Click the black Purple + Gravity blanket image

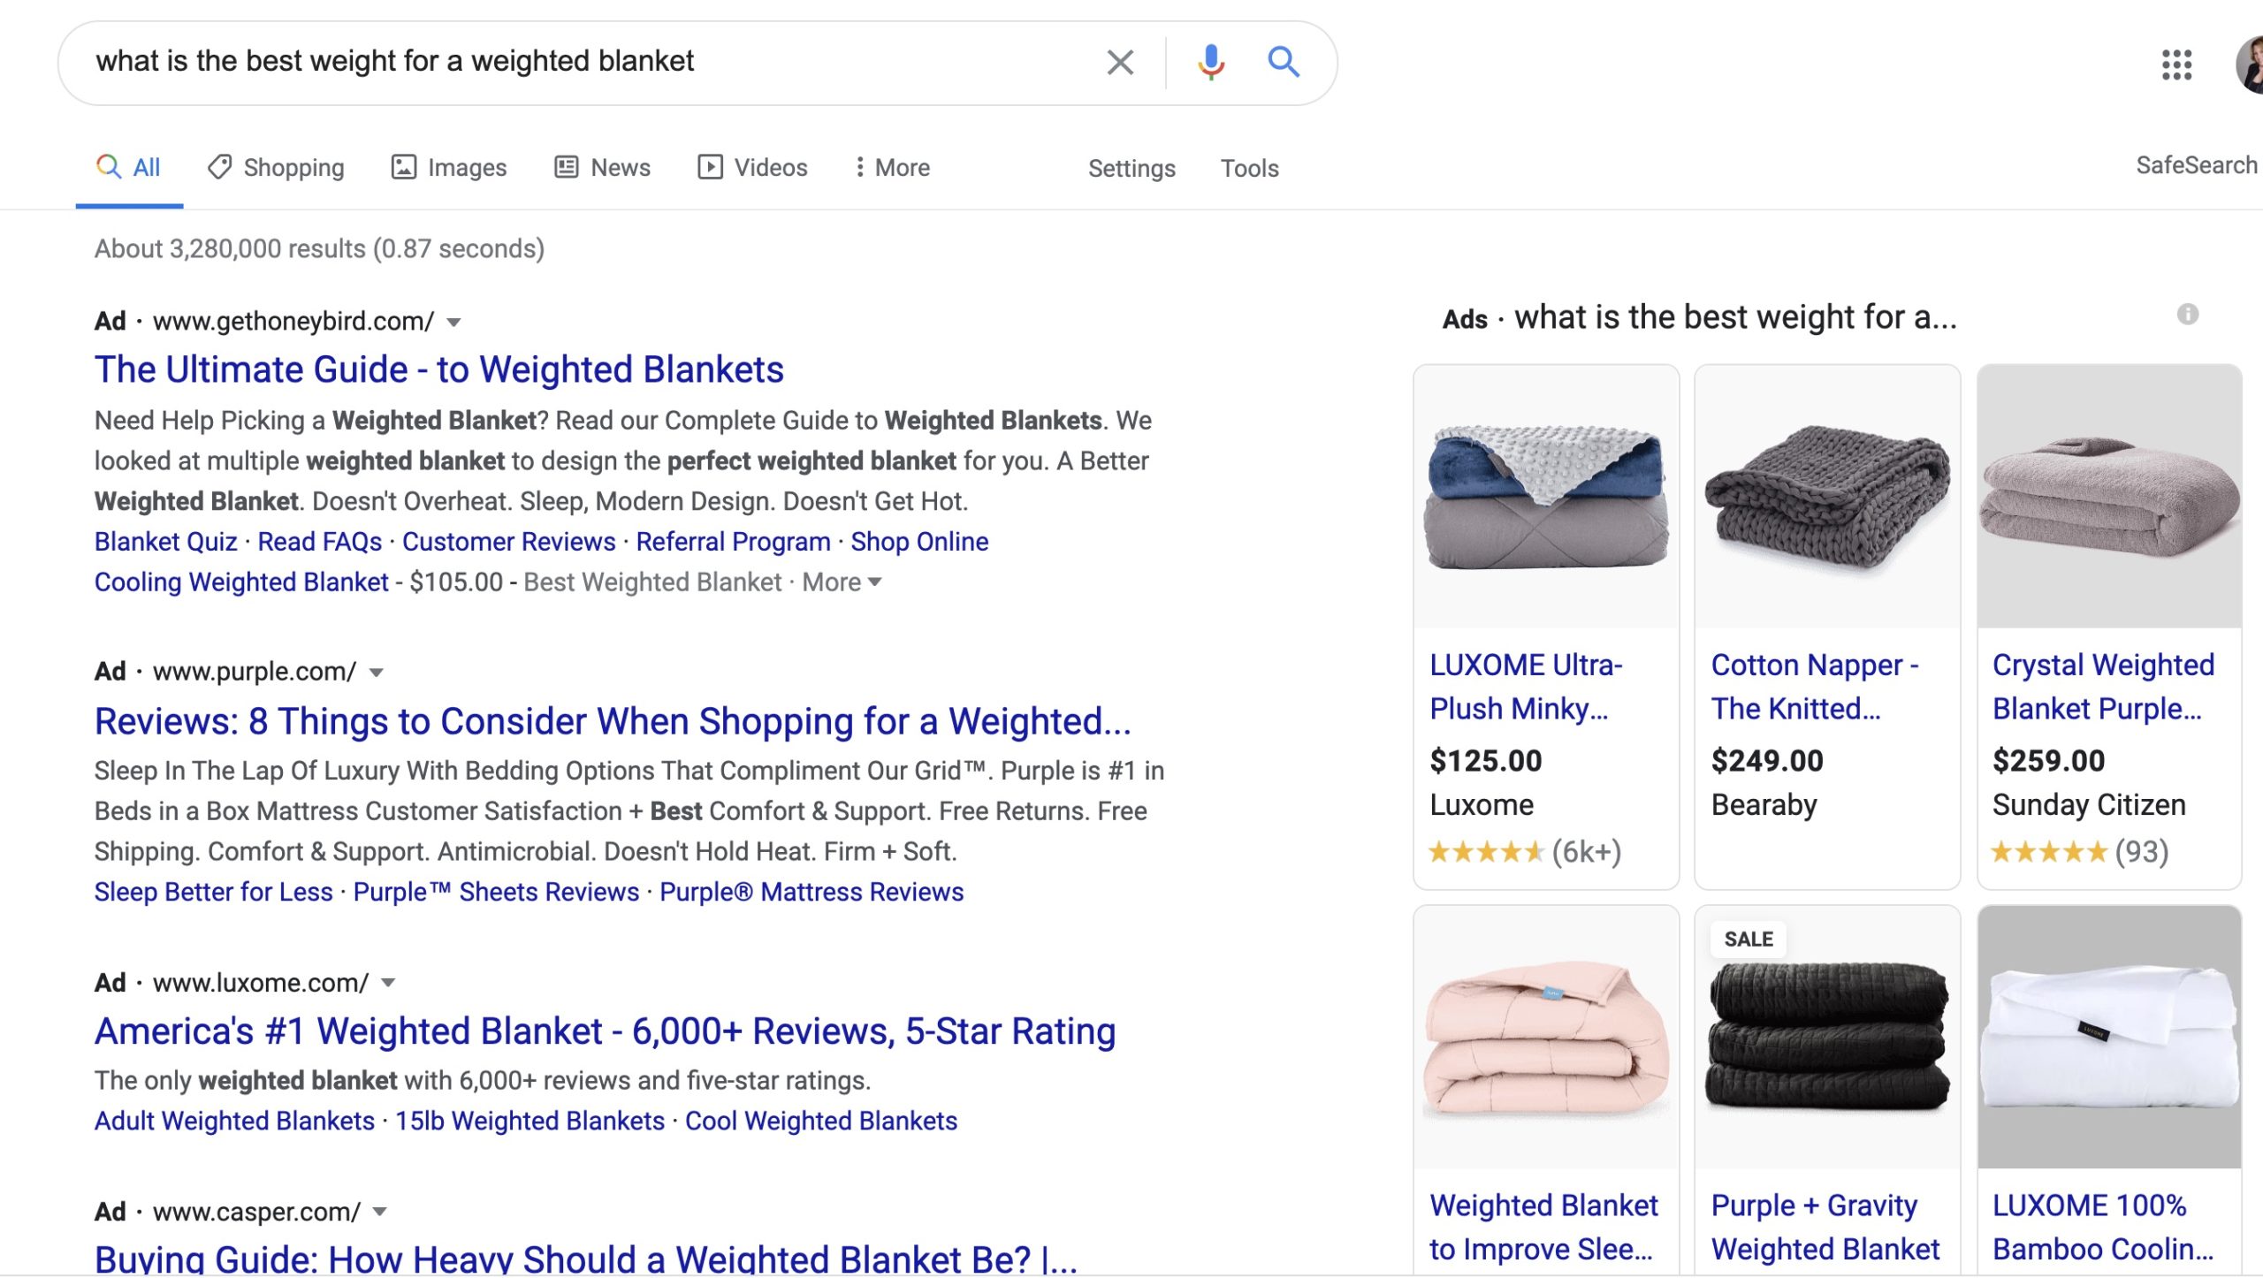pyautogui.click(x=1827, y=1038)
